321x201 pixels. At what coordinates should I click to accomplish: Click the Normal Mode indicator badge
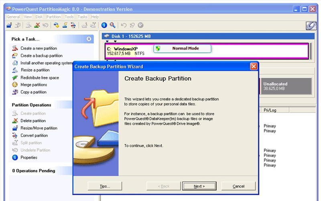[x=182, y=49]
